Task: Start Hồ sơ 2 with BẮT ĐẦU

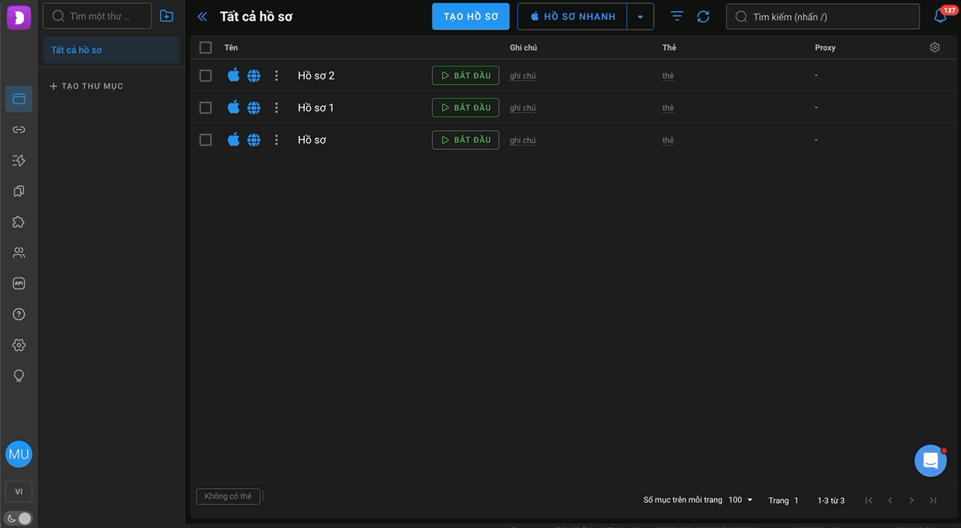Action: point(466,75)
